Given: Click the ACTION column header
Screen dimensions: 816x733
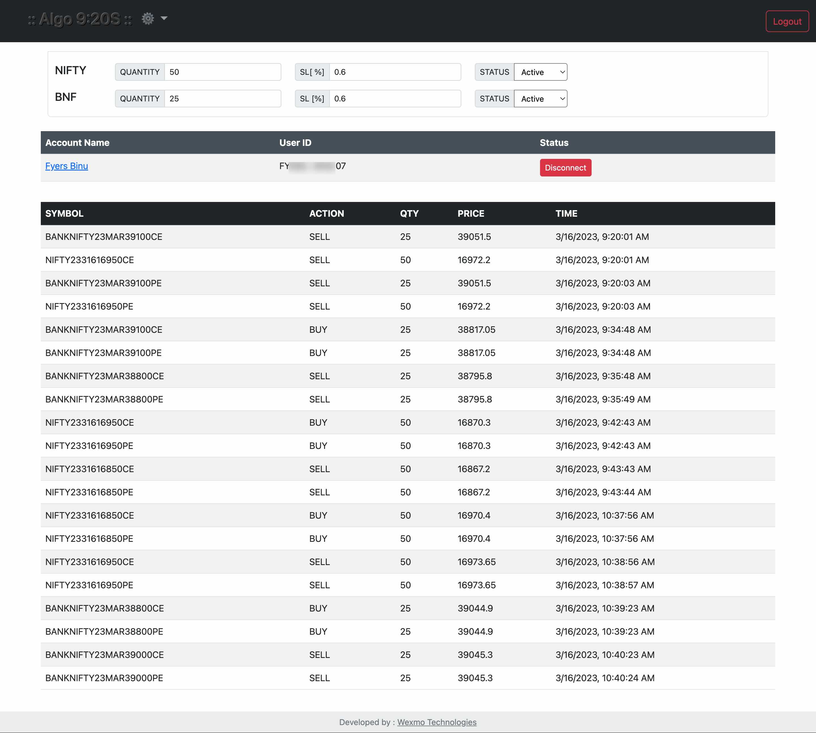Looking at the screenshot, I should pyautogui.click(x=326, y=214).
